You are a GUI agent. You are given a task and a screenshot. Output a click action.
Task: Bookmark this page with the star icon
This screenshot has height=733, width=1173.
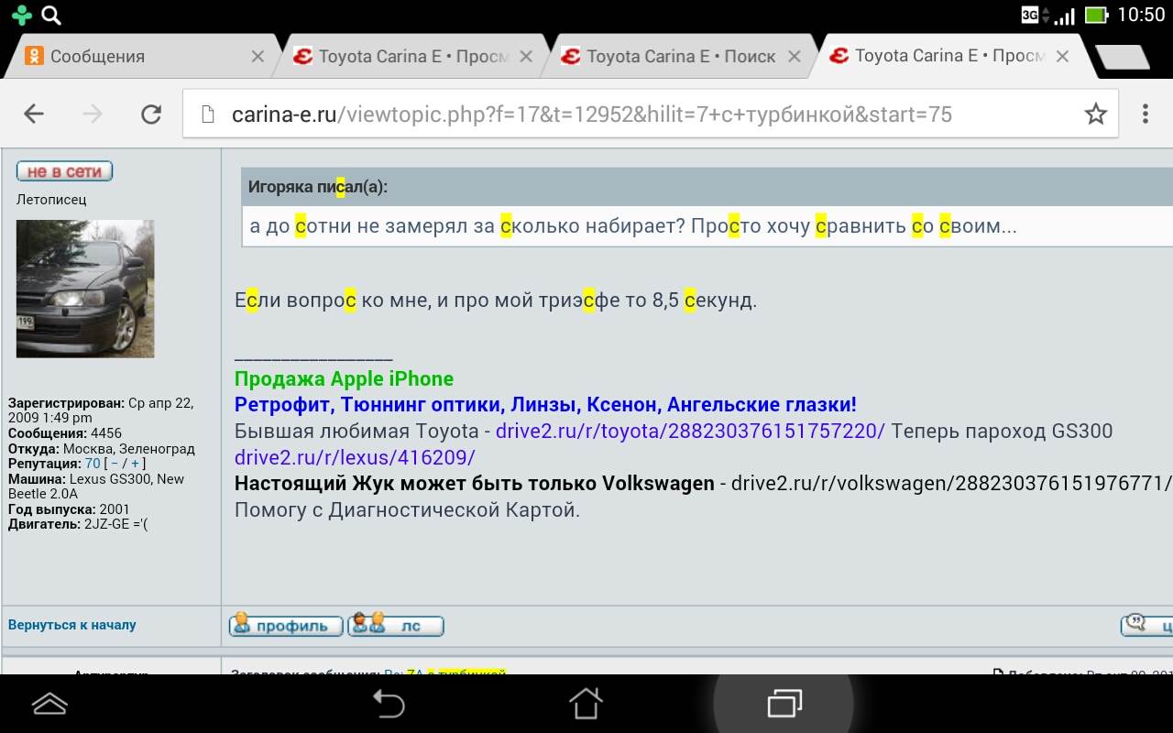pos(1095,114)
